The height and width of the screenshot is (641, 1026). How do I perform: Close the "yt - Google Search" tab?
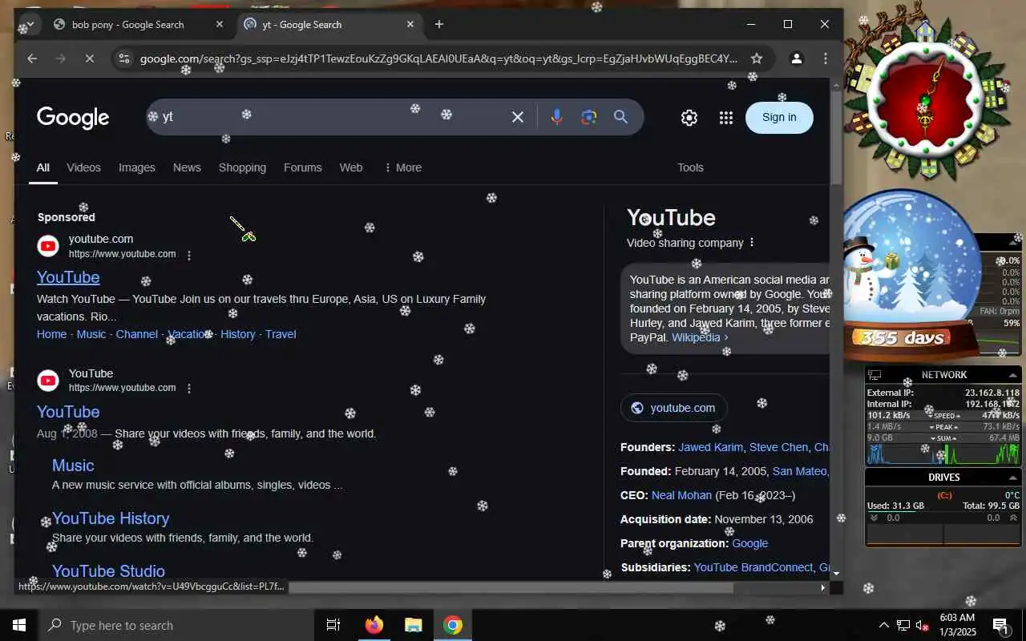click(410, 25)
